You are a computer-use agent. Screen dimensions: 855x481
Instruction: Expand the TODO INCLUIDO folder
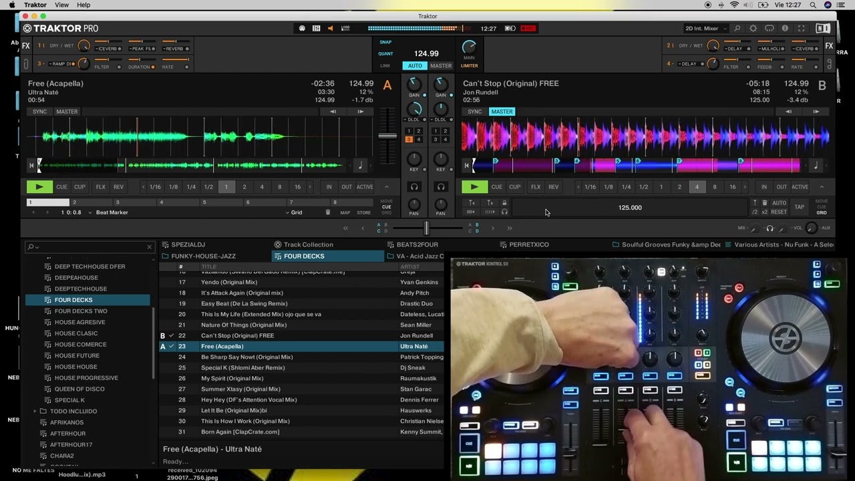coord(35,412)
